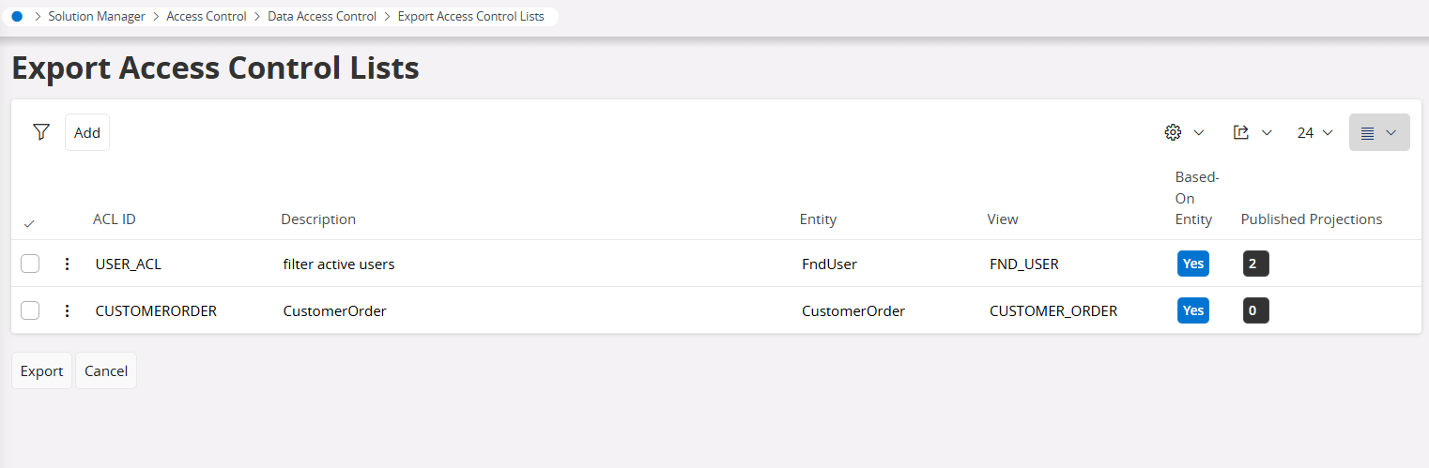This screenshot has height=468, width=1429.
Task: Cancel the export dialog
Action: (x=106, y=370)
